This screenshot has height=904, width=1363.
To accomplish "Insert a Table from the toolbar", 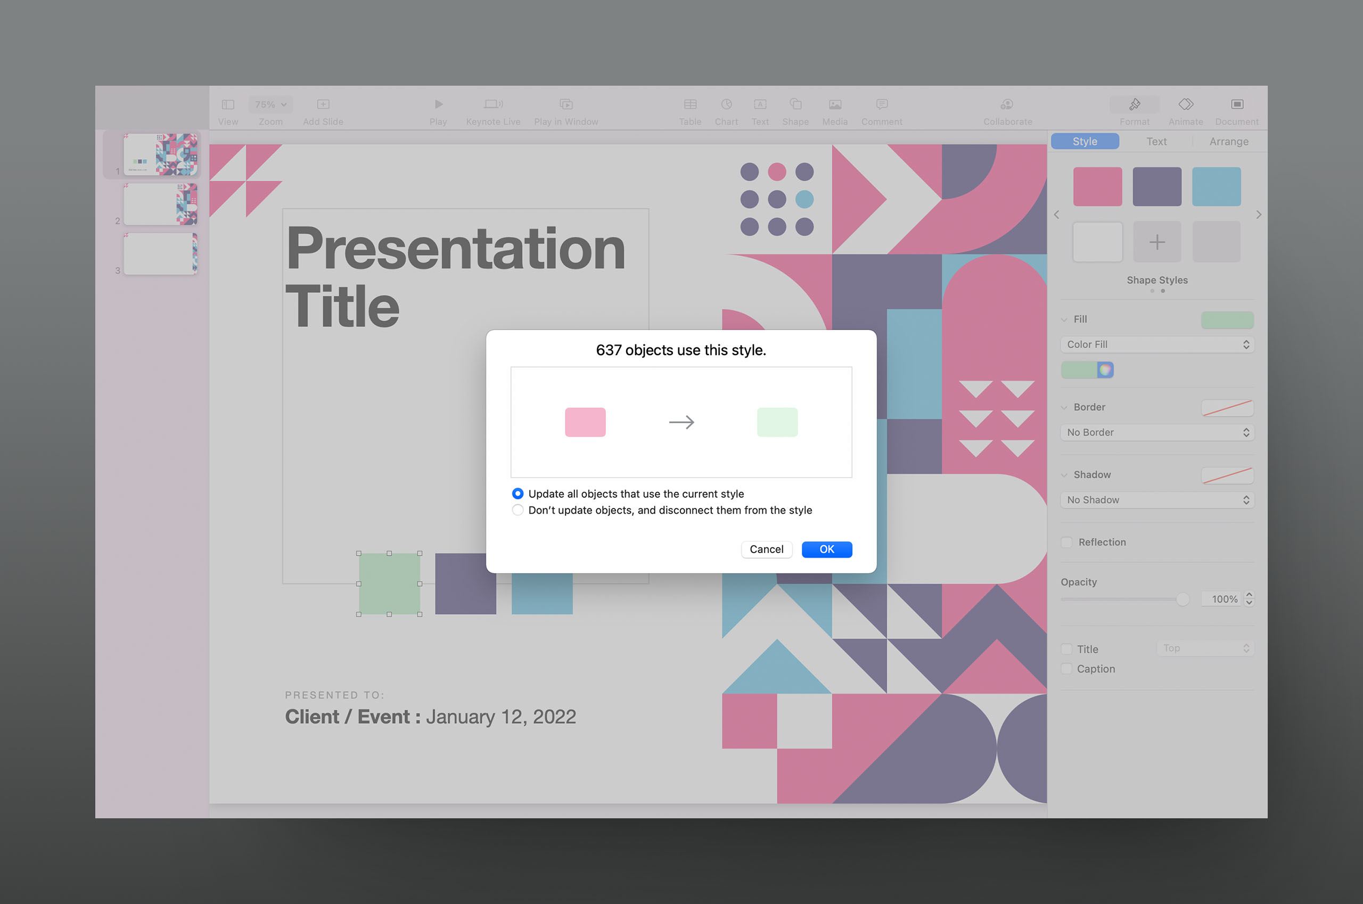I will click(x=690, y=104).
